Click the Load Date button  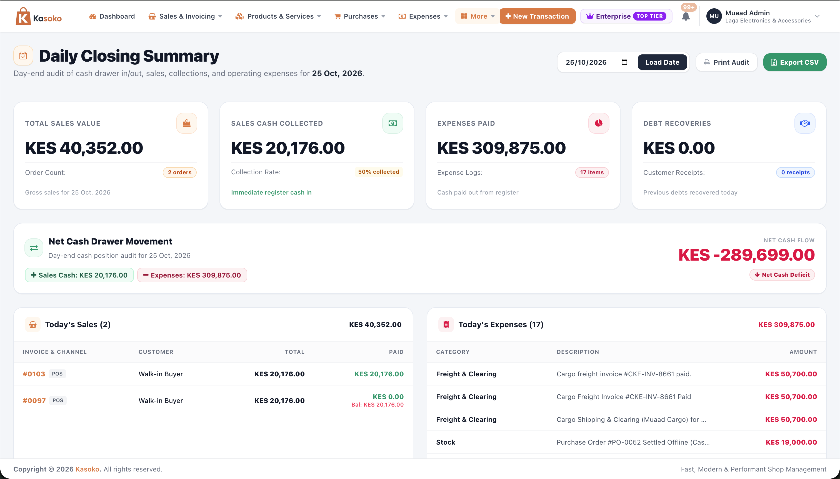tap(662, 62)
